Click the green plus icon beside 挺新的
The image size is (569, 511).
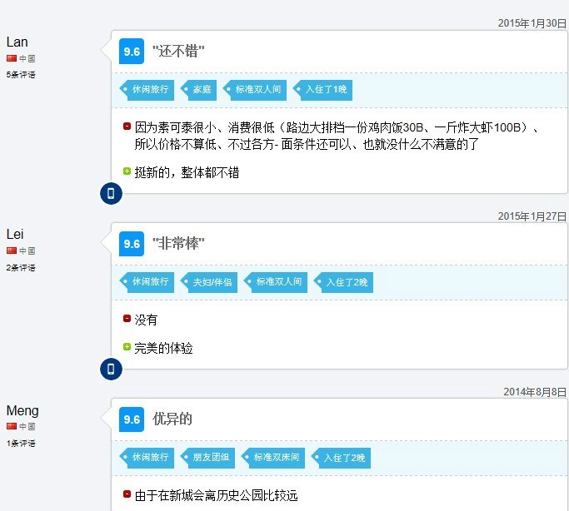point(127,171)
